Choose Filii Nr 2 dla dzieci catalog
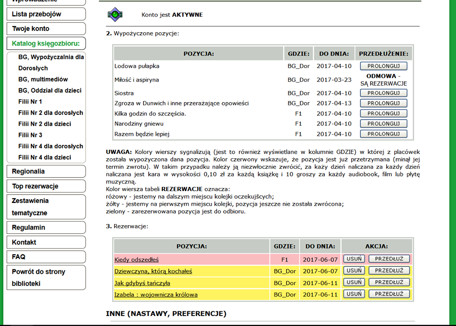Screen dimensions: 456x326 45,124
